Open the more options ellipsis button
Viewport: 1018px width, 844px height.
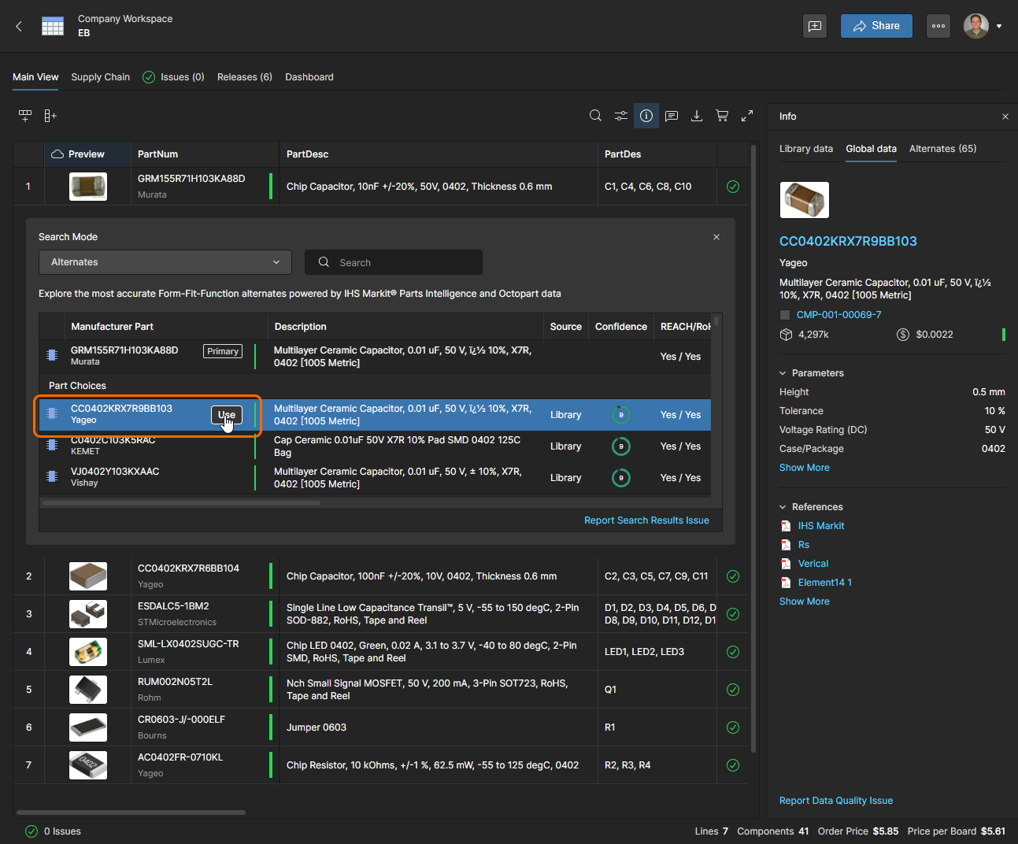point(938,26)
